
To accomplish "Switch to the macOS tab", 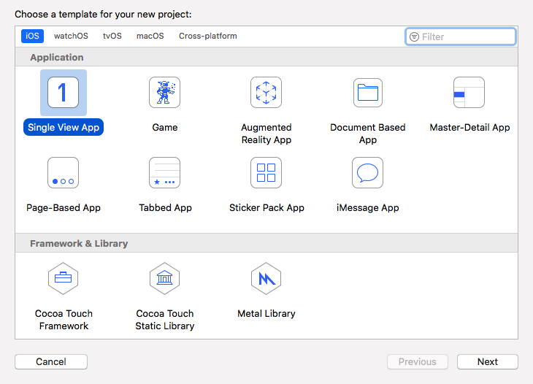I will 150,36.
